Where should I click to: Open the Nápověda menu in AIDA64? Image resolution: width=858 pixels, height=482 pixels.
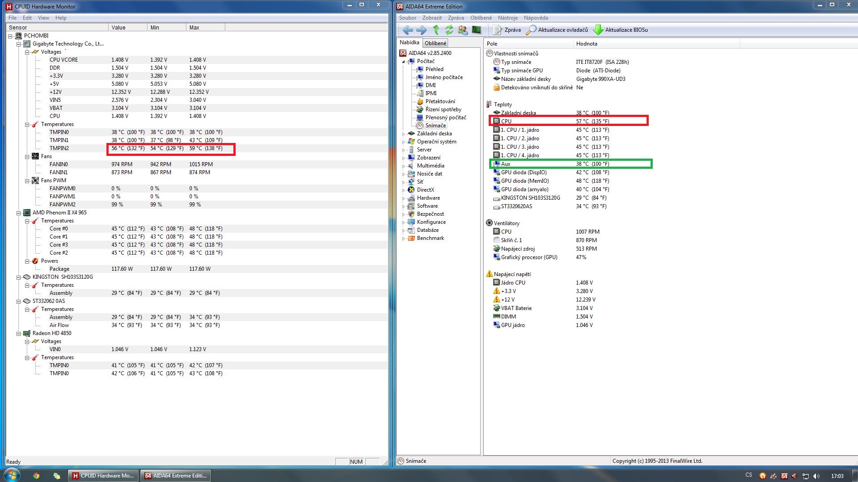tap(536, 18)
